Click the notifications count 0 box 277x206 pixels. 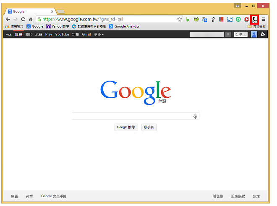point(228,34)
